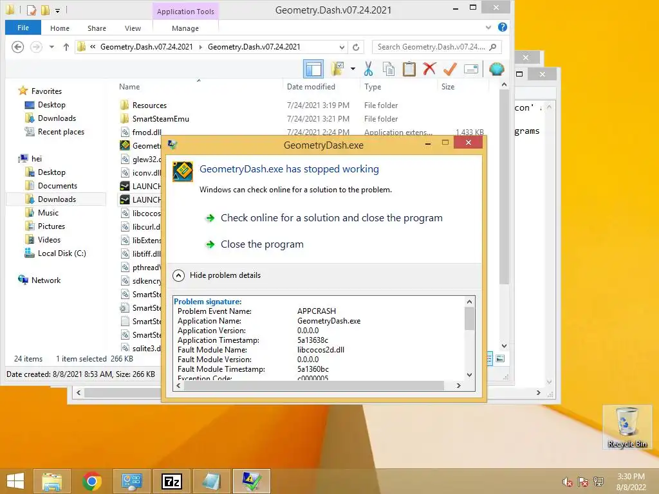Click the Up one level arrow
The height and width of the screenshot is (494, 659).
point(66,47)
